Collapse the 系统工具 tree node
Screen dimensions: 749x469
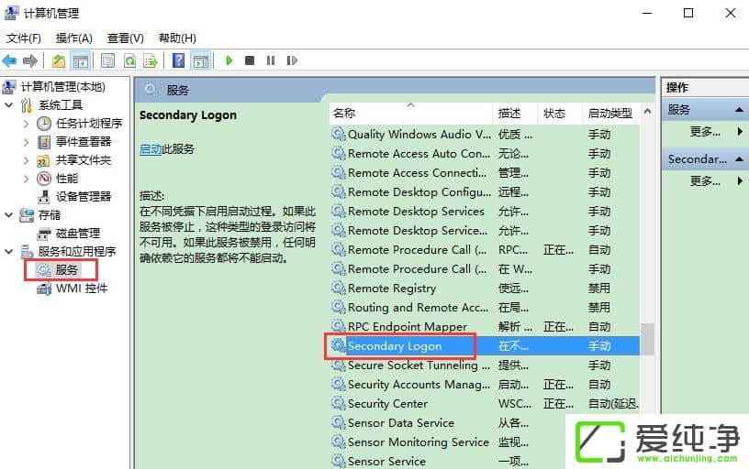click(9, 105)
